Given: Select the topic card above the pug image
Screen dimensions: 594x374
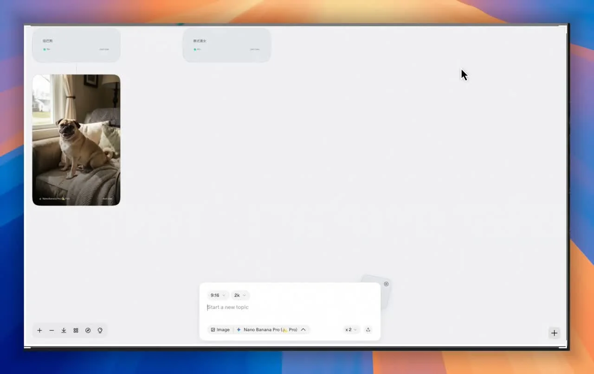Looking at the screenshot, I should (x=76, y=44).
